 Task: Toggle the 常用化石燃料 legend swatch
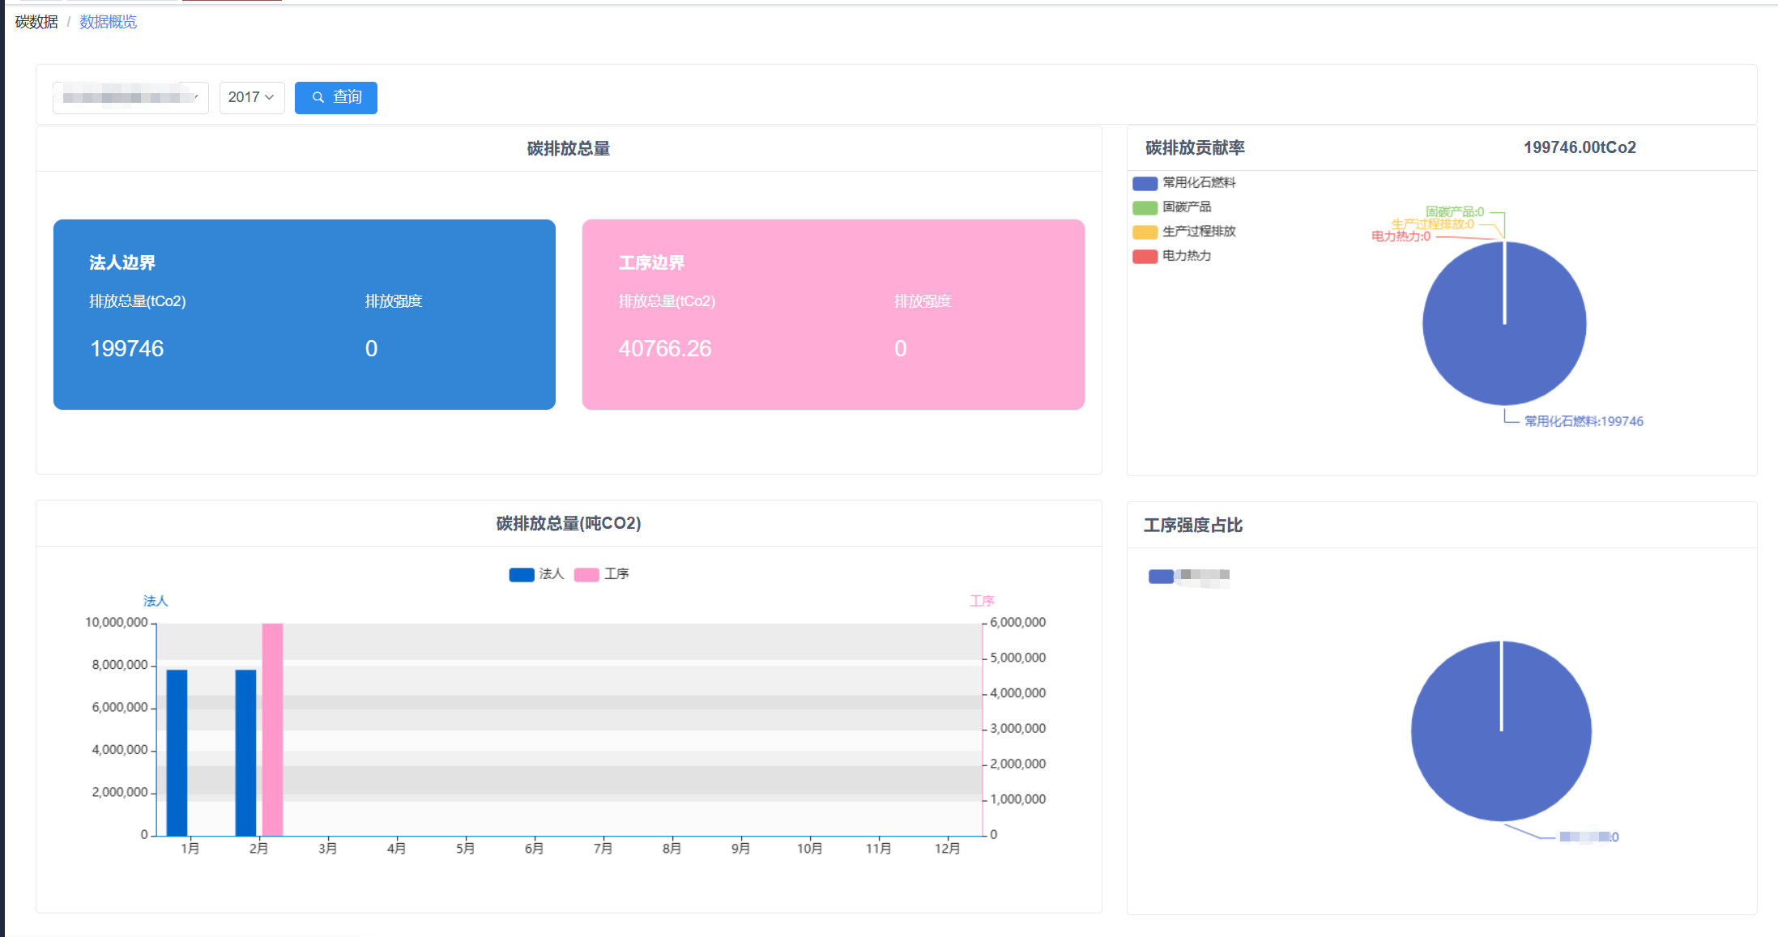[x=1145, y=183]
